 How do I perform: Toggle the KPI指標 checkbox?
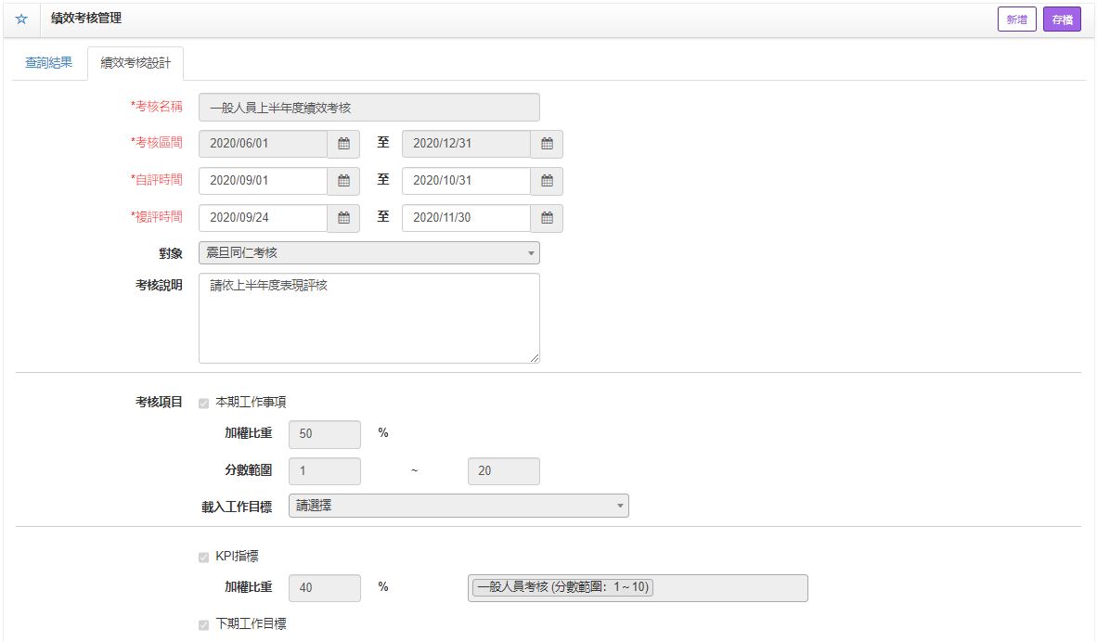coord(204,558)
